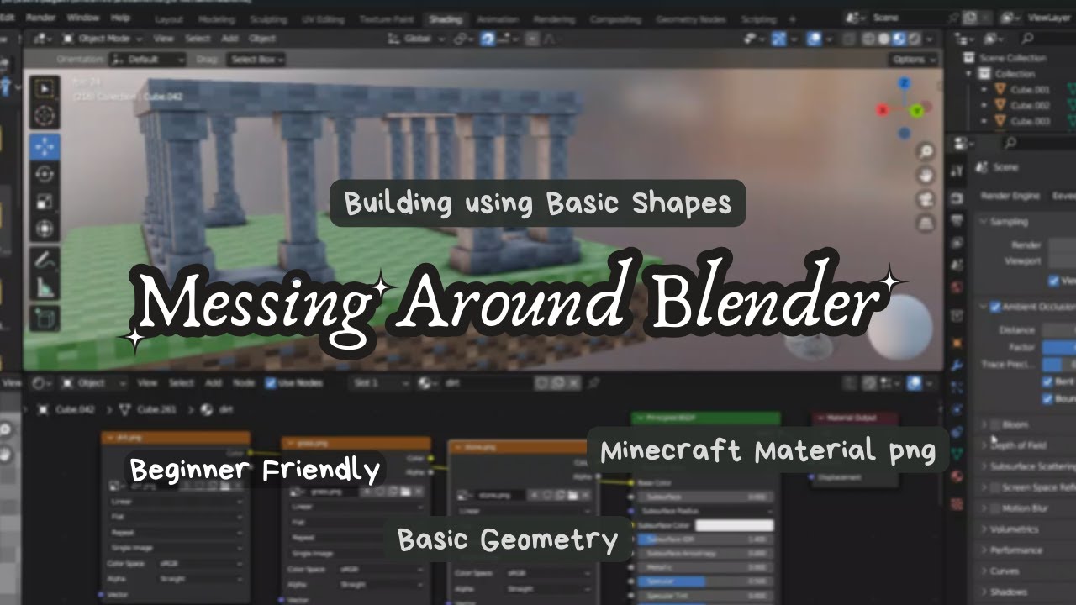Toggle Viewport Denoising checkbox under Sampling
1076x605 pixels.
click(x=1053, y=281)
